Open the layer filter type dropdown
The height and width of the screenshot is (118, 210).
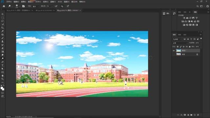click(177, 39)
